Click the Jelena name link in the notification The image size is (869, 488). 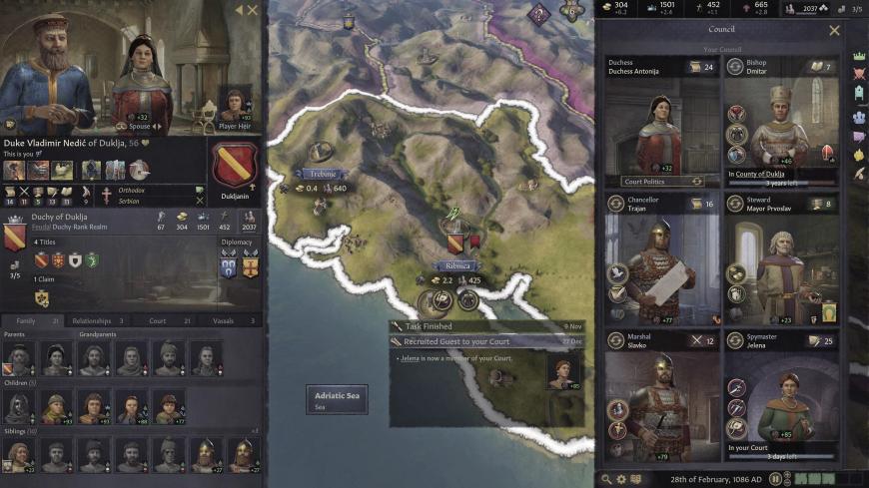410,358
